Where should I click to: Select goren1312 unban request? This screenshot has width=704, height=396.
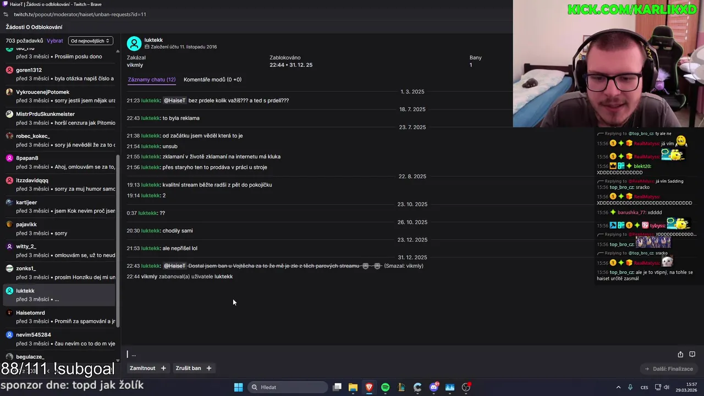59,74
